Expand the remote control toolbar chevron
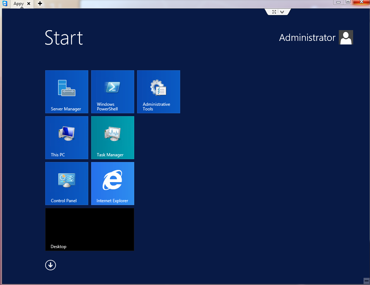This screenshot has height=285, width=370. pos(282,12)
